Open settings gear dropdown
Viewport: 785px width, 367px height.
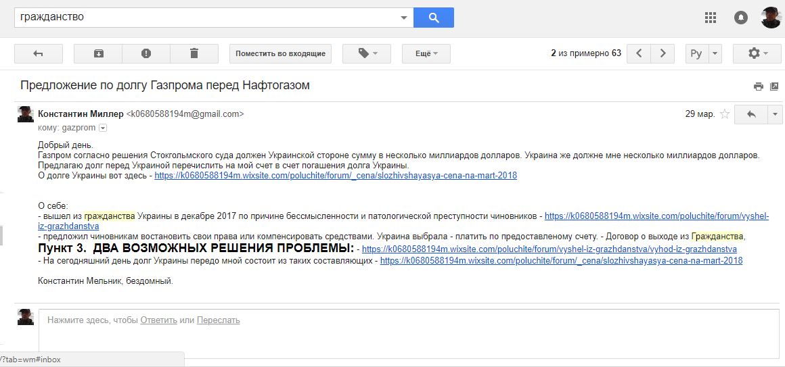[x=757, y=53]
